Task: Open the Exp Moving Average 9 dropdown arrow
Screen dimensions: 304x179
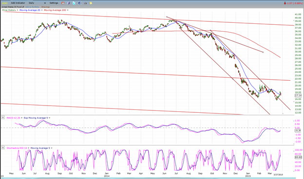Action: pos(49,118)
